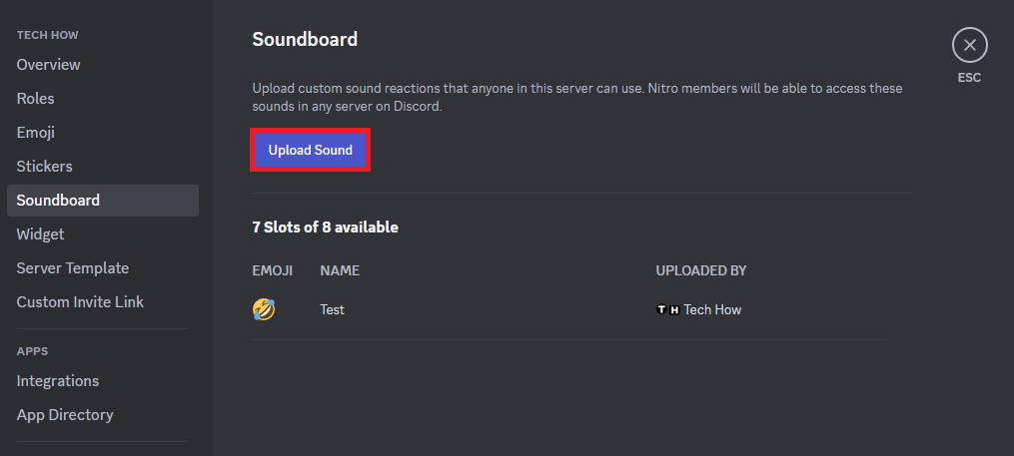
Task: Click the Tech How avatar icon
Action: 667,309
